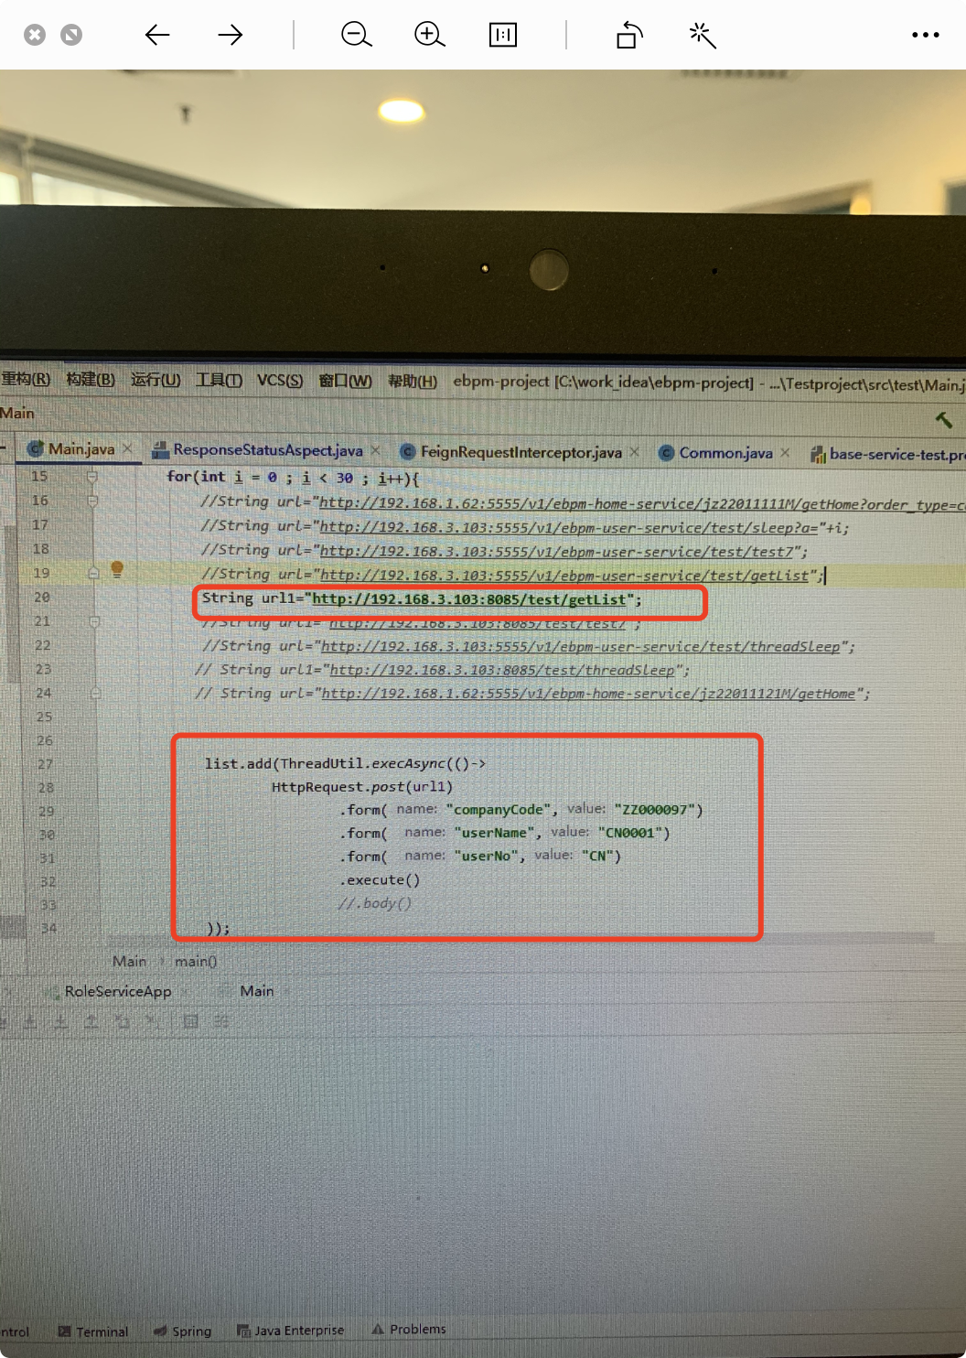This screenshot has height=1358, width=966.
Task: Collapse the for loop fold at line 15
Action: click(92, 476)
